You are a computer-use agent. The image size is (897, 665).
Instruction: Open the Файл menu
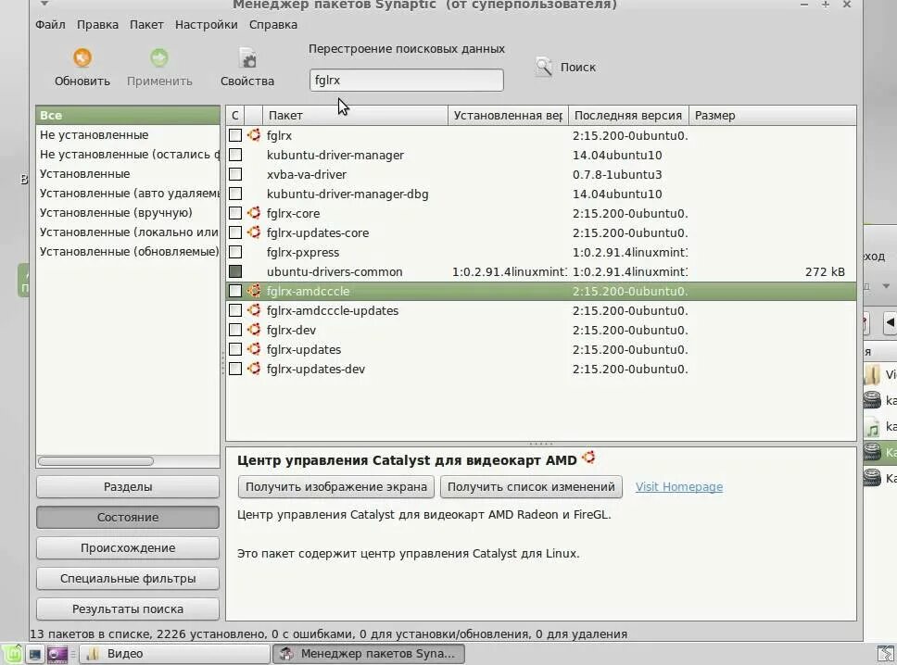50,25
